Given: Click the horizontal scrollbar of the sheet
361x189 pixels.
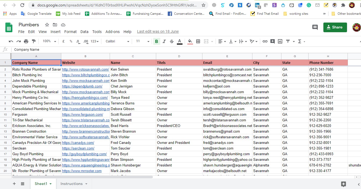Looking at the screenshot, I should (x=82, y=177).
